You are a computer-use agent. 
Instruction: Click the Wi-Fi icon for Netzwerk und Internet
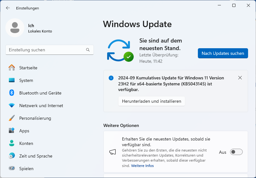pos(12,106)
